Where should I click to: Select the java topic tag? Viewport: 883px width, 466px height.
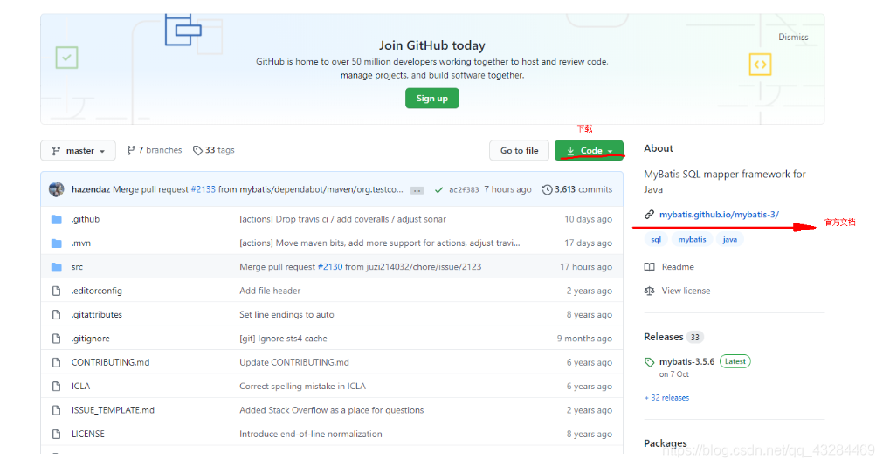coord(730,239)
